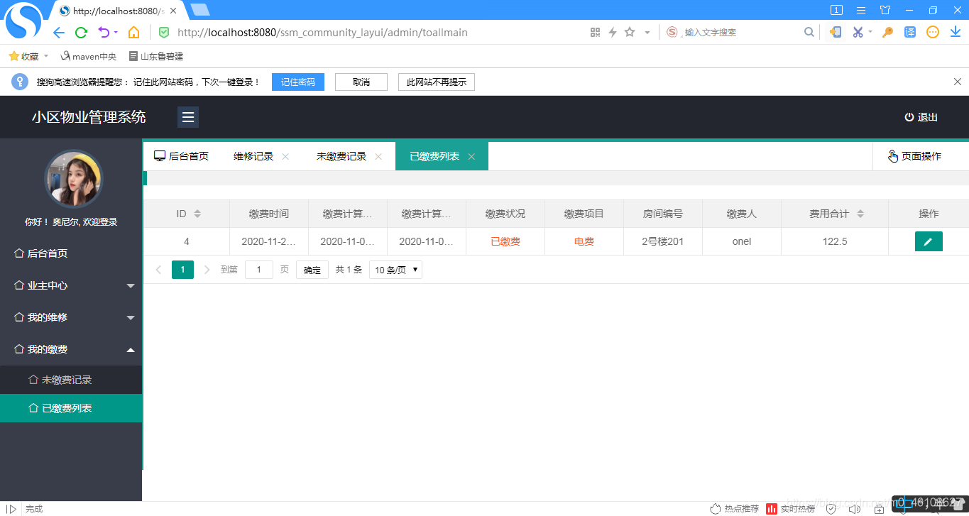Open the 10 条/页 page size dropdown
The height and width of the screenshot is (516, 969).
click(x=395, y=270)
